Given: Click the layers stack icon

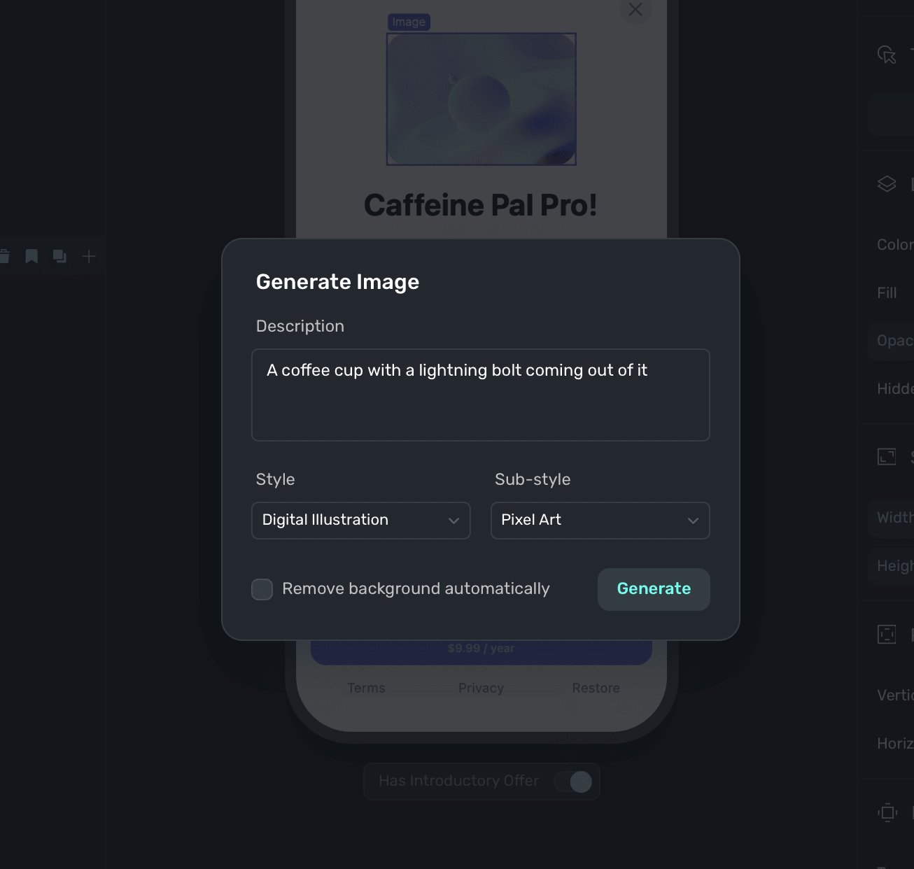Looking at the screenshot, I should [x=887, y=184].
